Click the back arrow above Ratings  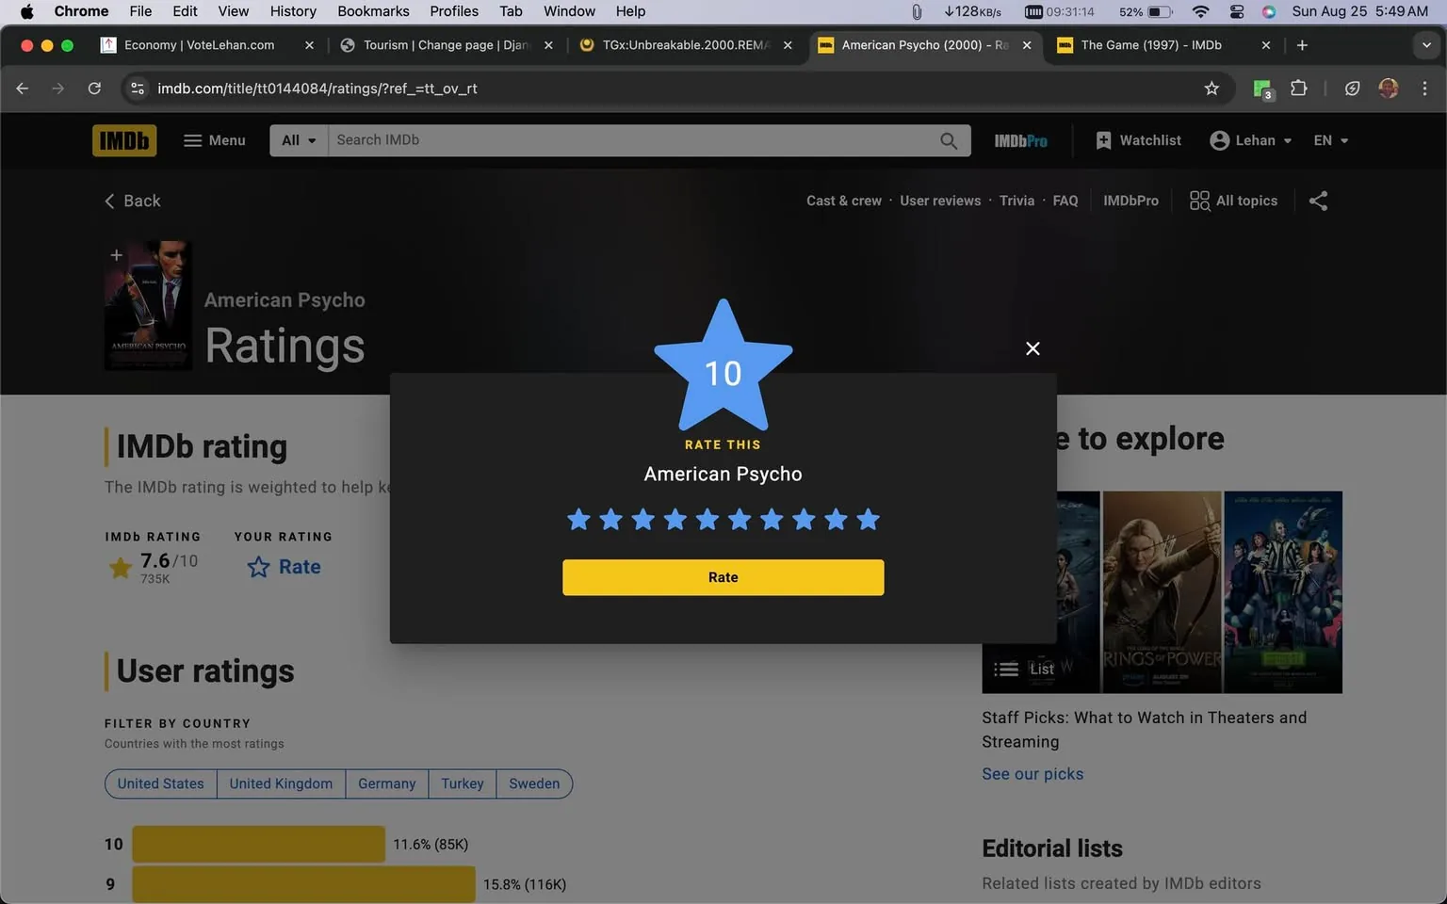coord(110,201)
